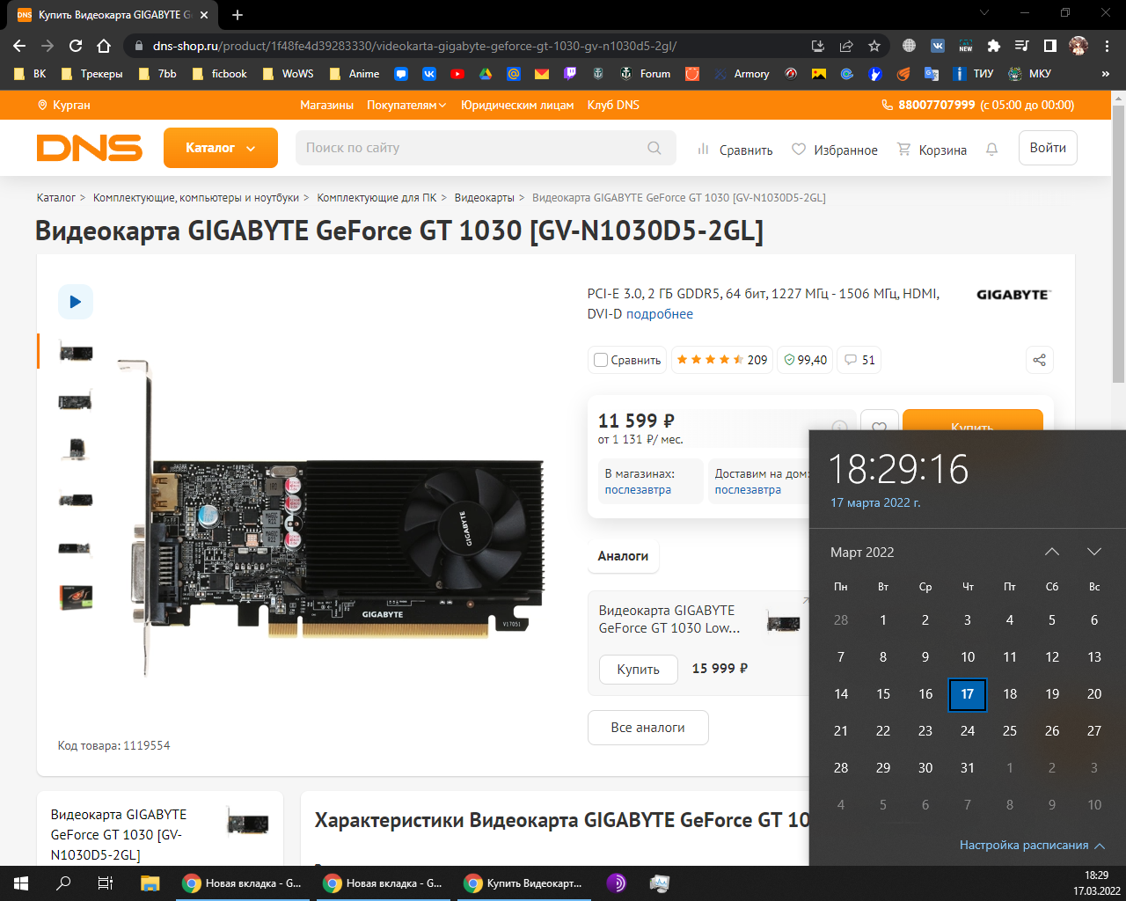Open Комплектующие для ПК breadcrumb
1126x901 pixels.
[x=377, y=198]
